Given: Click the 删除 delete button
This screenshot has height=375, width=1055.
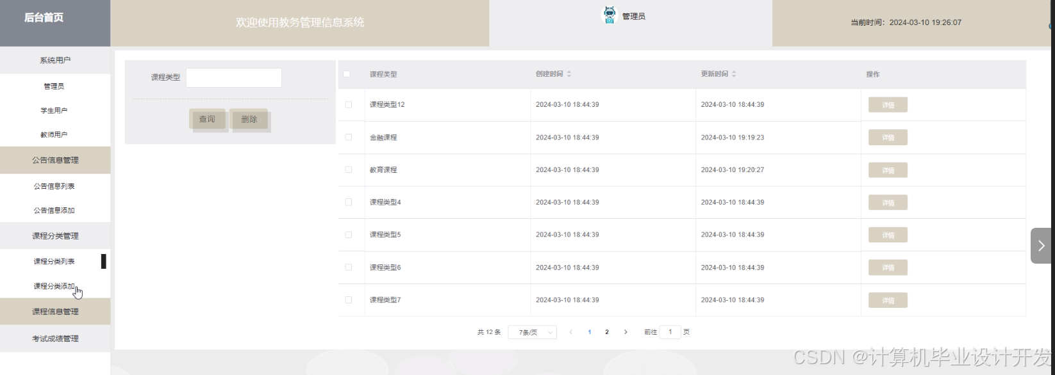Looking at the screenshot, I should click(249, 119).
